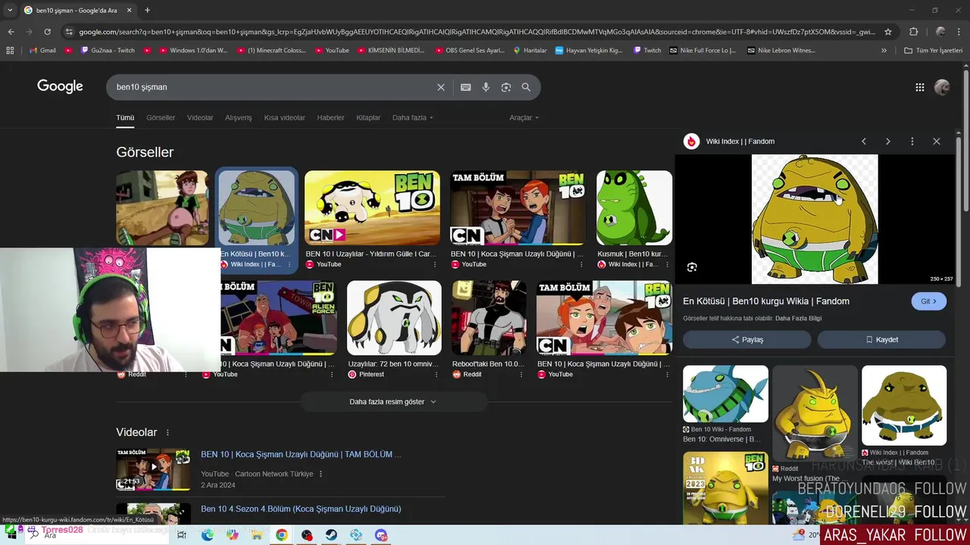Open the Chrome extensions puzzle icon
The width and height of the screenshot is (970, 545).
point(913,32)
